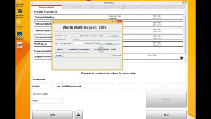
Task: Copy the long alphanumeric key field in the keygen
Action: pyautogui.click(x=79, y=50)
